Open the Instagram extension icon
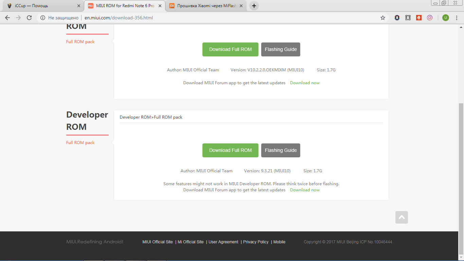This screenshot has height=261, width=464. pyautogui.click(x=430, y=18)
